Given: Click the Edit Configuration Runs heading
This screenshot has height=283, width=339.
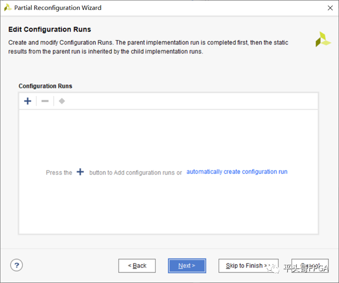Looking at the screenshot, I should [50, 29].
